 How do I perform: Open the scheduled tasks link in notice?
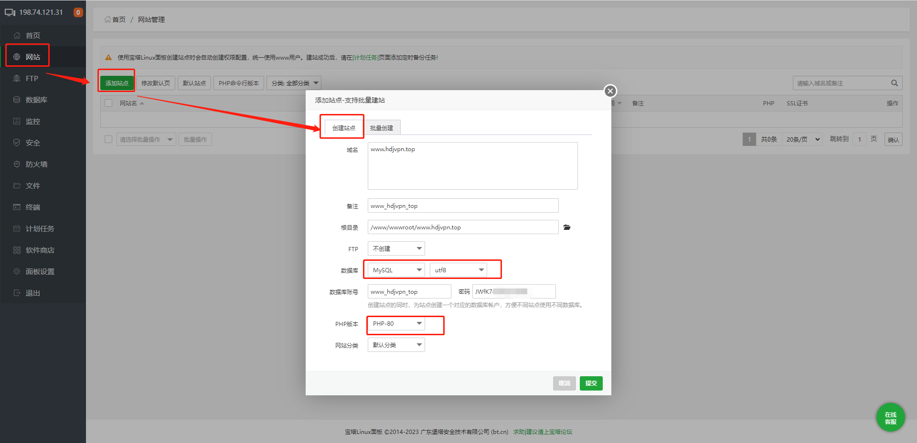pos(365,58)
